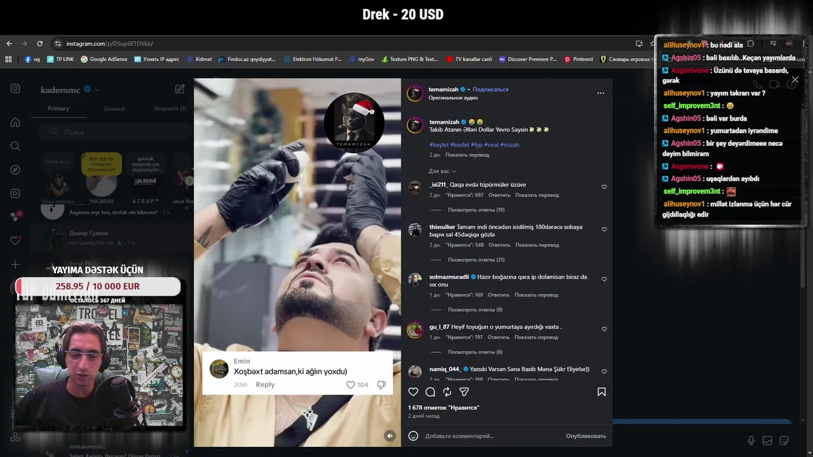Click the instagram.com address bar URL
The image size is (813, 457).
(x=109, y=44)
